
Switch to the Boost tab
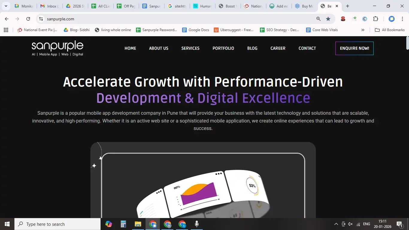pyautogui.click(x=228, y=6)
